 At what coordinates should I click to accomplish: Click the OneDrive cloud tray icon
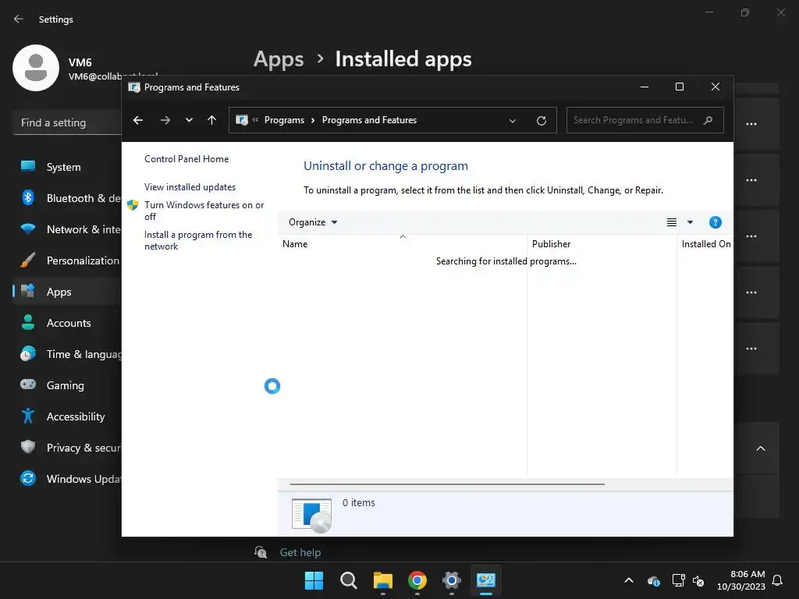tap(654, 580)
